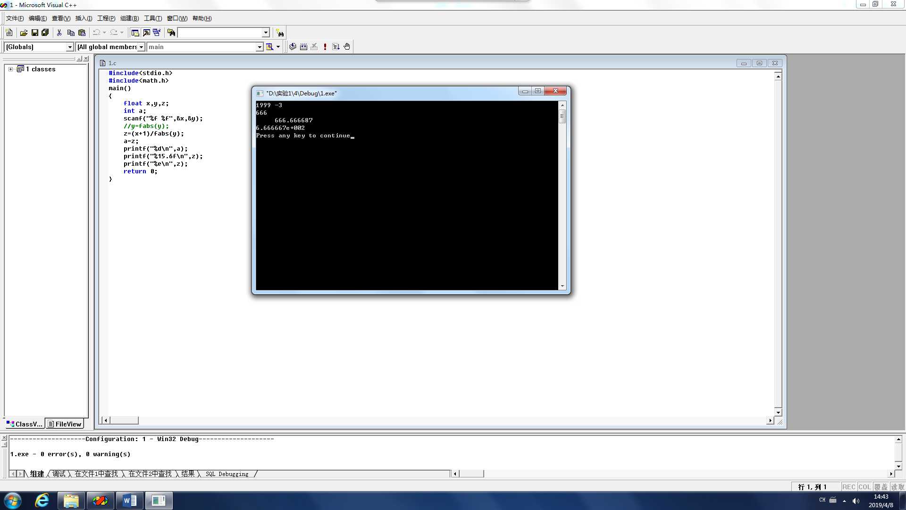The image size is (906, 510).
Task: Click the Stop Build icon
Action: 314,47
